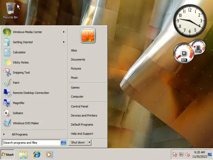
Task: Click the Remote Desktop Connection label
Action: [x=31, y=93]
